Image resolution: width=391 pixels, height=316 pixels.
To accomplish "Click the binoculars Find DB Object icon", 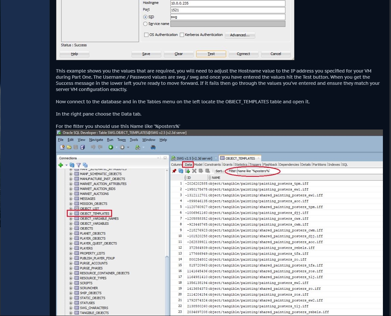I will tap(153, 147).
